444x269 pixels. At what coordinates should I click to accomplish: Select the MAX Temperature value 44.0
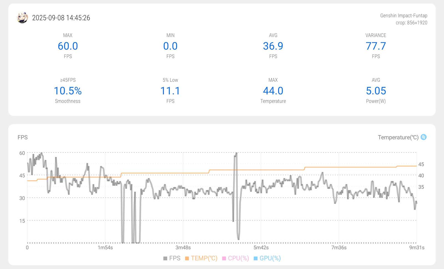pos(273,91)
